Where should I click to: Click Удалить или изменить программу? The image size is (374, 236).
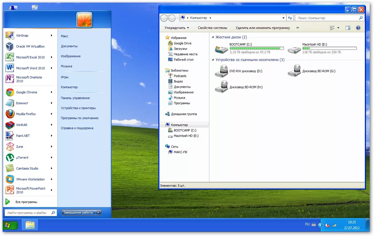263,28
